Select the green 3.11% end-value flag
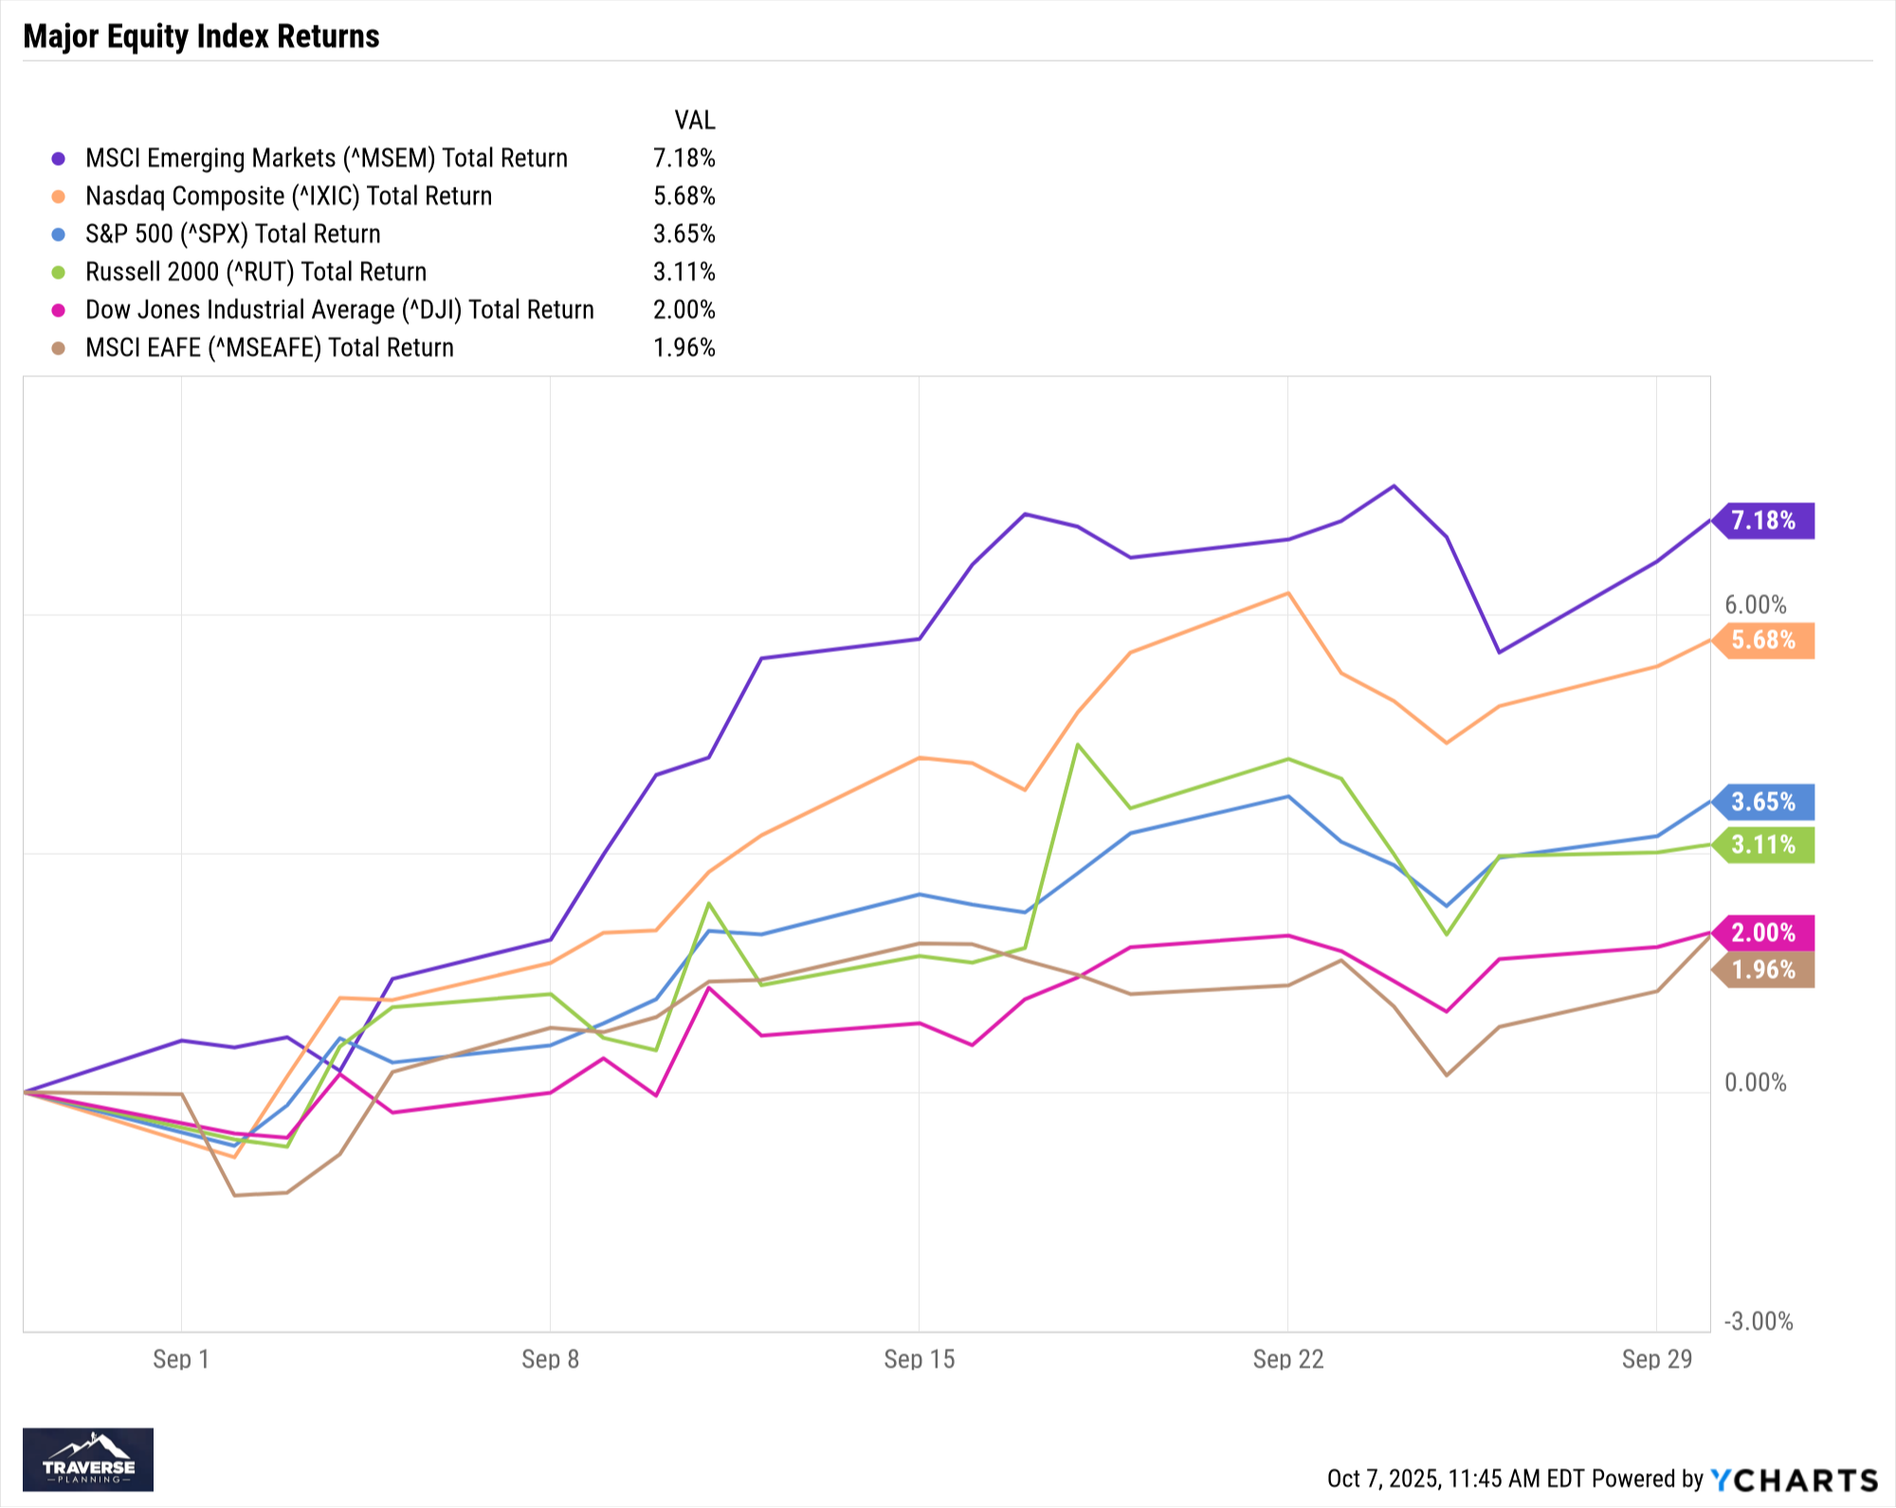The width and height of the screenshot is (1896, 1508). coord(1764,845)
